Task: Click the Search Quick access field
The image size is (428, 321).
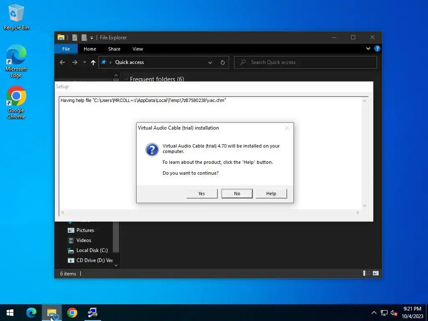Action: 306,62
